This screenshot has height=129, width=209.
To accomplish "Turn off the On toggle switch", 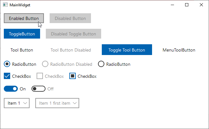I will [11, 89].
